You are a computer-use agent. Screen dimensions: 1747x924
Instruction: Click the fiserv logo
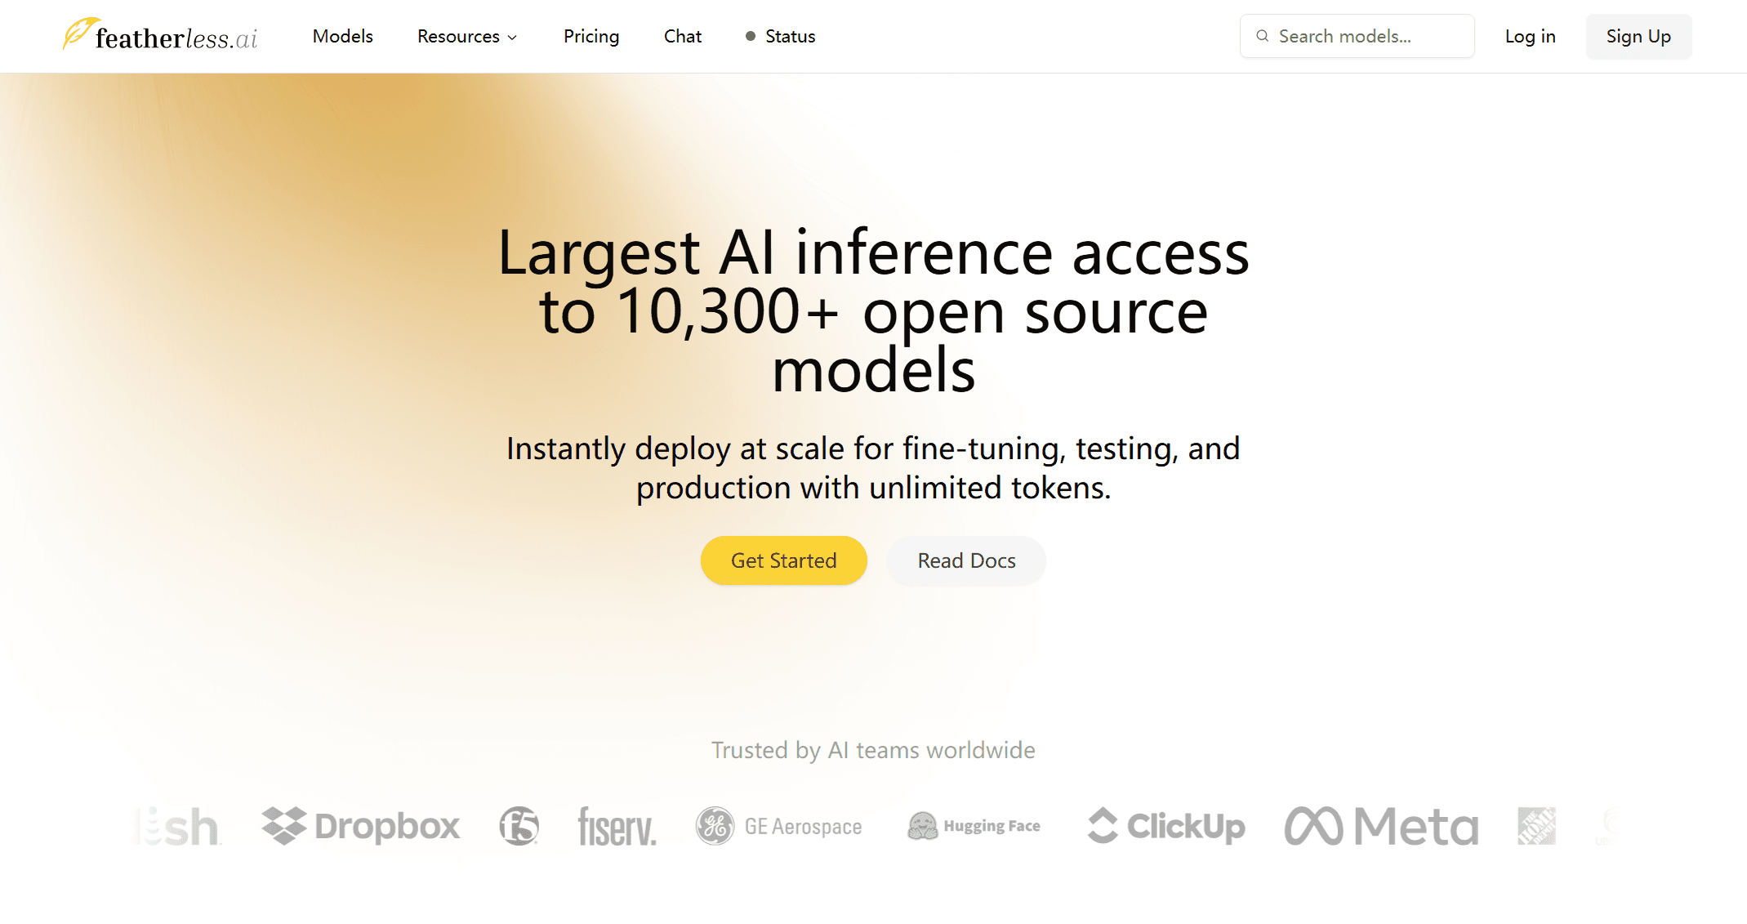click(x=617, y=827)
